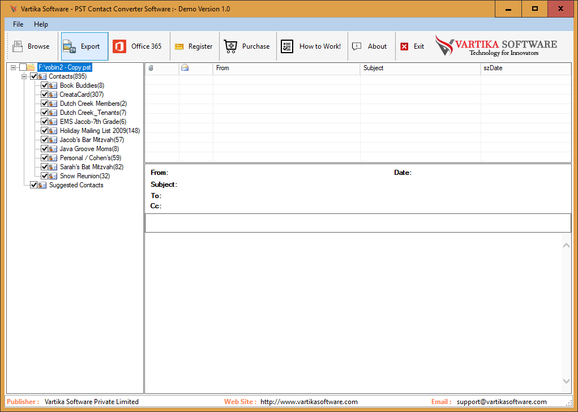This screenshot has height=412, width=578.
Task: Select the Sarah's Bat Mitzvah(82) folder label
Action: [92, 167]
